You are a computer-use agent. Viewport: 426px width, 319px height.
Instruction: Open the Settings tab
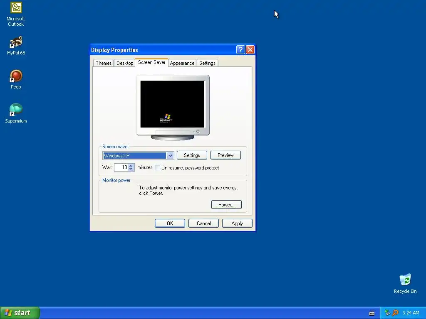click(207, 63)
